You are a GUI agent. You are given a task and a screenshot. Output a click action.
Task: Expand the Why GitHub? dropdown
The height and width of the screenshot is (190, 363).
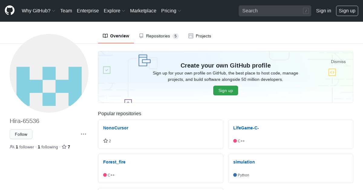click(38, 11)
